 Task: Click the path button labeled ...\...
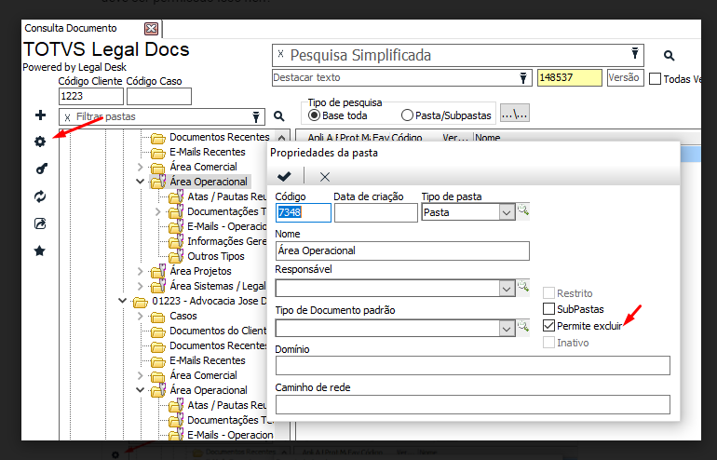pyautogui.click(x=515, y=113)
